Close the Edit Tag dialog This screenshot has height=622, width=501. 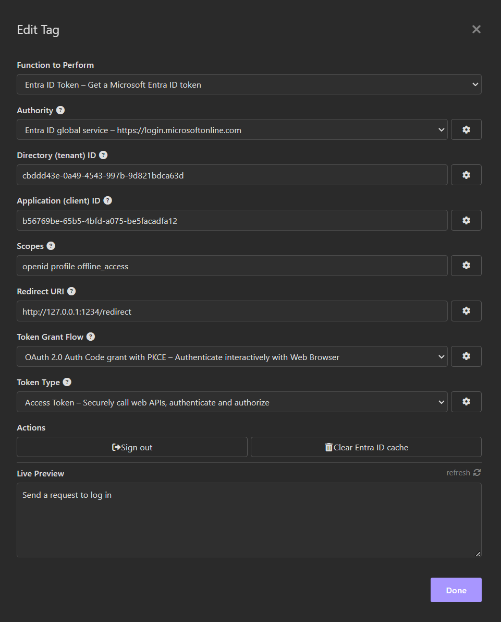coord(476,29)
